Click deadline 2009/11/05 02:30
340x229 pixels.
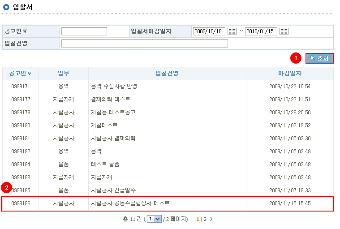290,138
